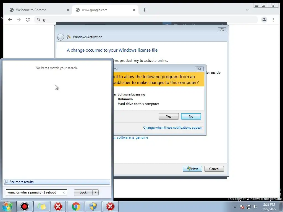Open the taskbar clock showing 2:03 PM
This screenshot has width=283, height=212.
click(x=269, y=207)
